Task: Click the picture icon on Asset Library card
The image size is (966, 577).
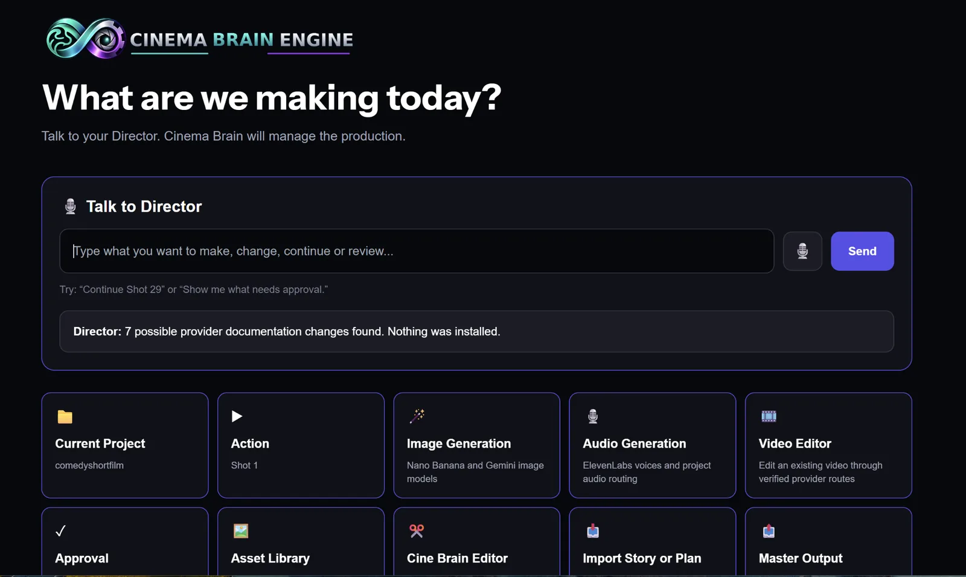Action: (x=241, y=530)
